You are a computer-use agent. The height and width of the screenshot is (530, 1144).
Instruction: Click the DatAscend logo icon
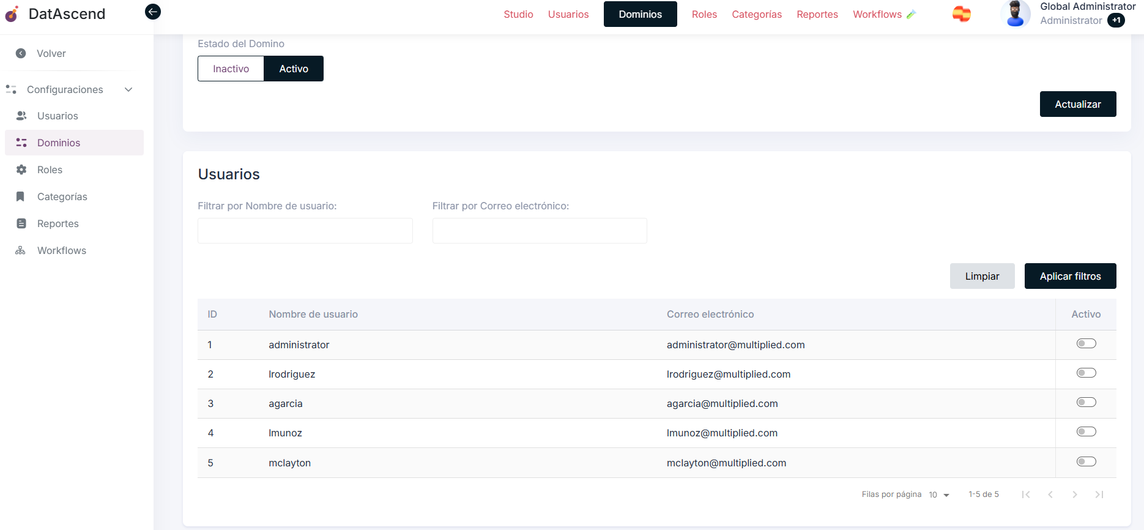12,14
